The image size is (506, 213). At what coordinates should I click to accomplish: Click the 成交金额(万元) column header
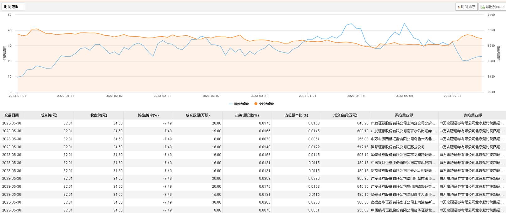coord(345,115)
